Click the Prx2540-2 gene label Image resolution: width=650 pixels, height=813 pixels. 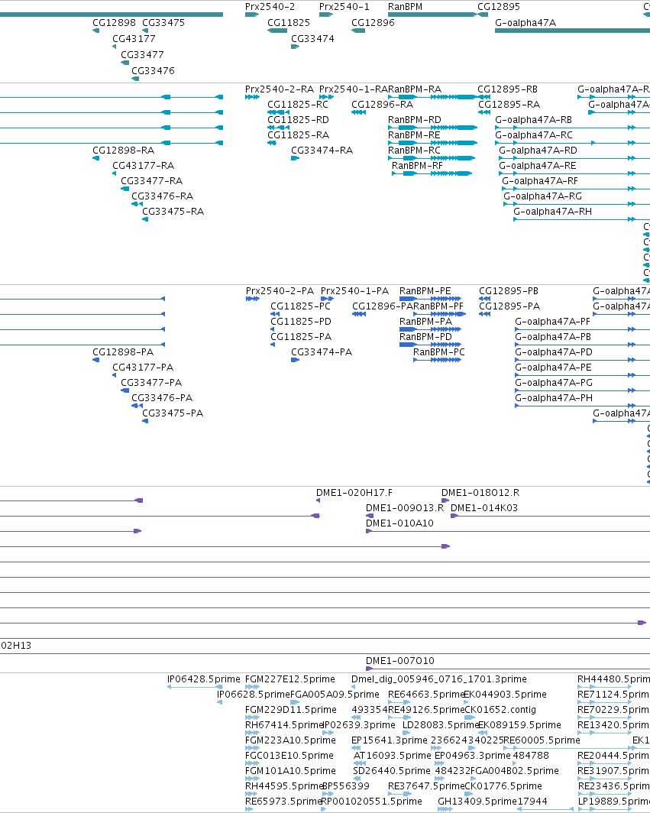270,7
